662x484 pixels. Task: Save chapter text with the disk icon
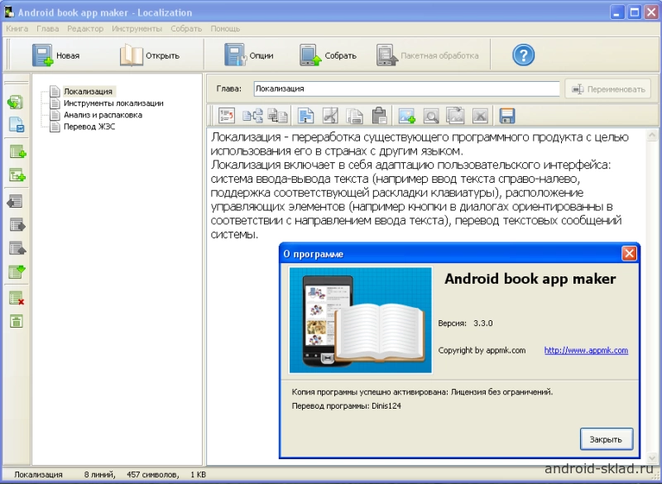[507, 114]
